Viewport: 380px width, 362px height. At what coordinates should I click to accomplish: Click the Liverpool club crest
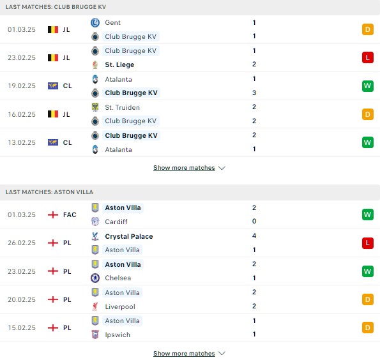[x=95, y=306]
